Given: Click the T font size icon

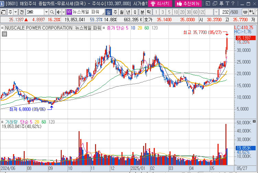Looking at the screenshot, I should (x=227, y=3).
